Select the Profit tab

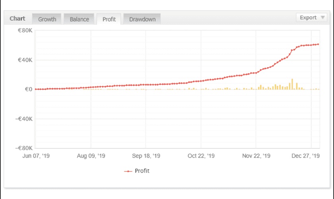(x=109, y=19)
